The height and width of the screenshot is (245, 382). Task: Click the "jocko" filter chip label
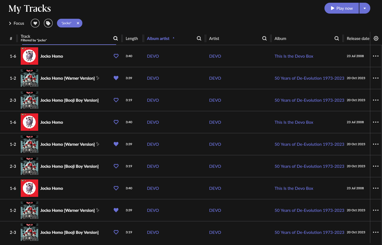point(66,23)
